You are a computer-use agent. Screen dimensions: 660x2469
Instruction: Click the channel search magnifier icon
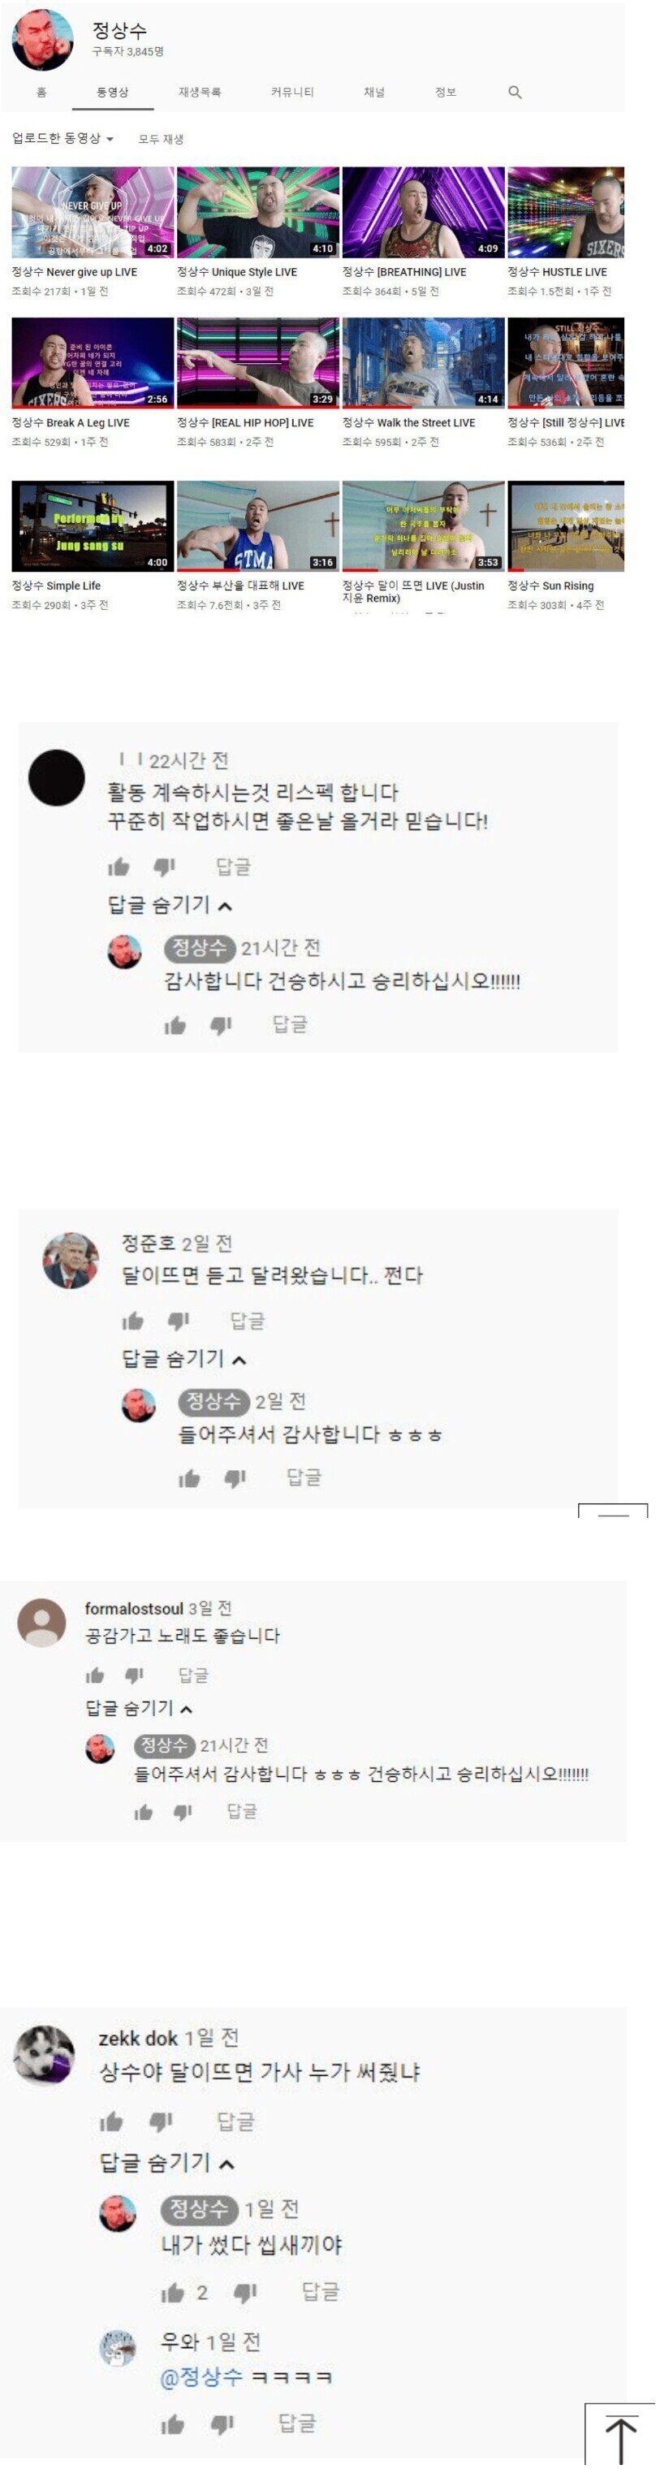pyautogui.click(x=515, y=92)
